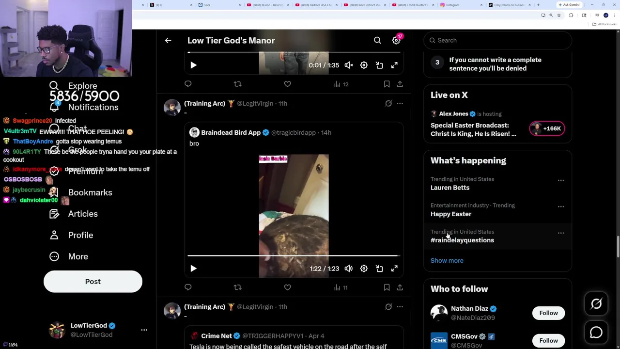Viewport: 620px width, 349px height.
Task: Bookmark this page with the star icon
Action: (x=559, y=16)
